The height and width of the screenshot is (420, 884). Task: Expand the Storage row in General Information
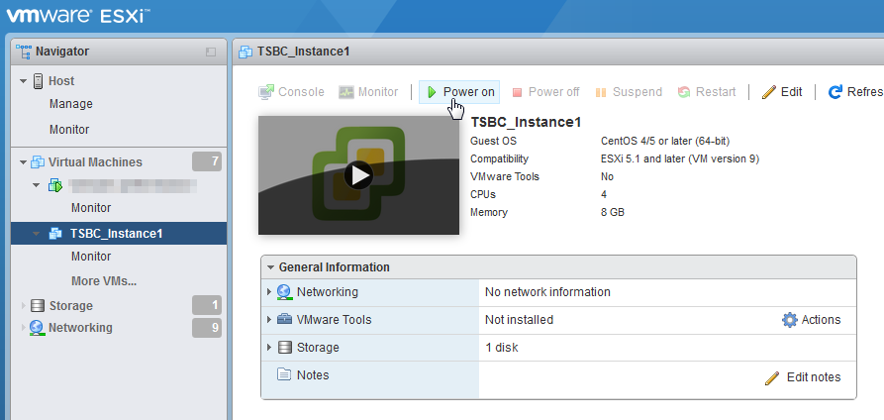269,347
